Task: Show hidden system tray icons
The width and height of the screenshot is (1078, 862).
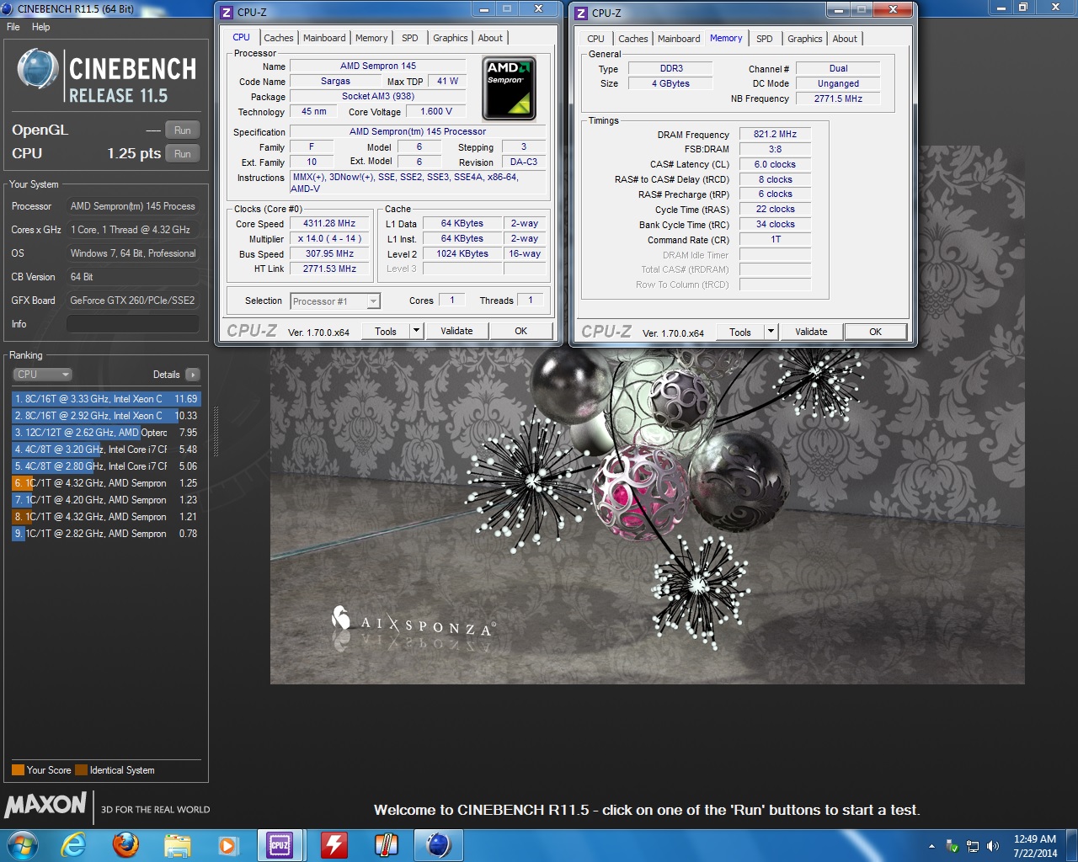Action: pyautogui.click(x=931, y=846)
